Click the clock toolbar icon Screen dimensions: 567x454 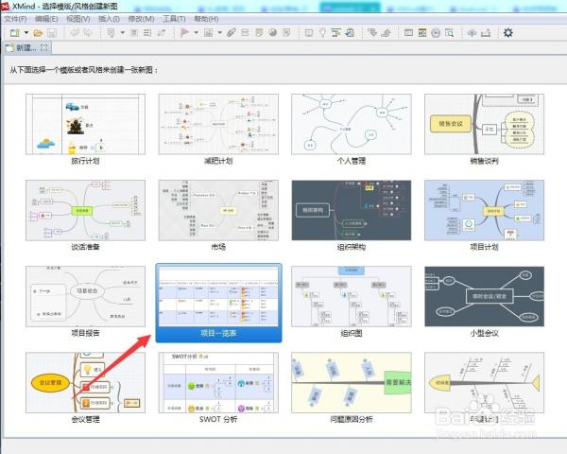[x=436, y=33]
